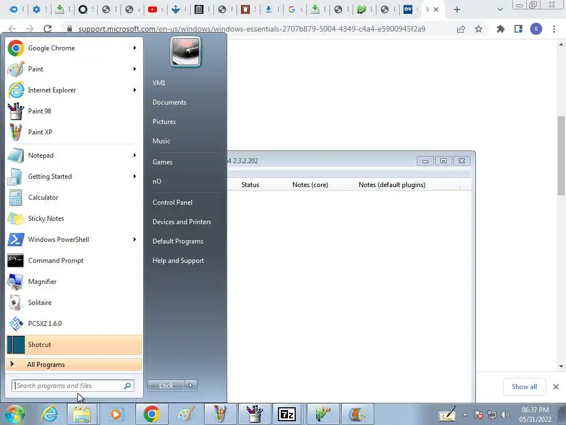Expand the Paint jump list arrow

coord(135,69)
